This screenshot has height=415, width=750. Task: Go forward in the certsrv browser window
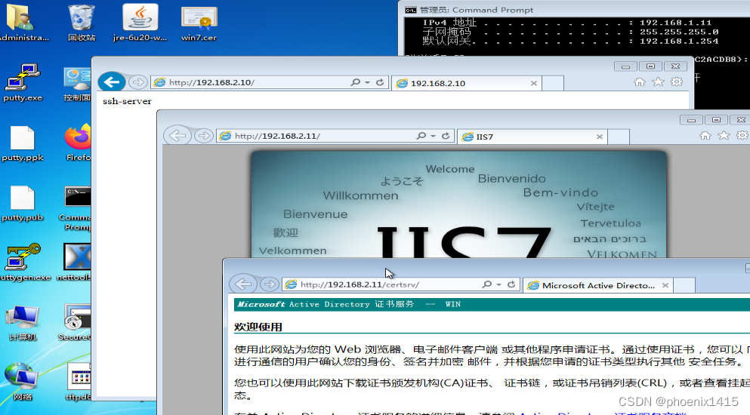(270, 284)
